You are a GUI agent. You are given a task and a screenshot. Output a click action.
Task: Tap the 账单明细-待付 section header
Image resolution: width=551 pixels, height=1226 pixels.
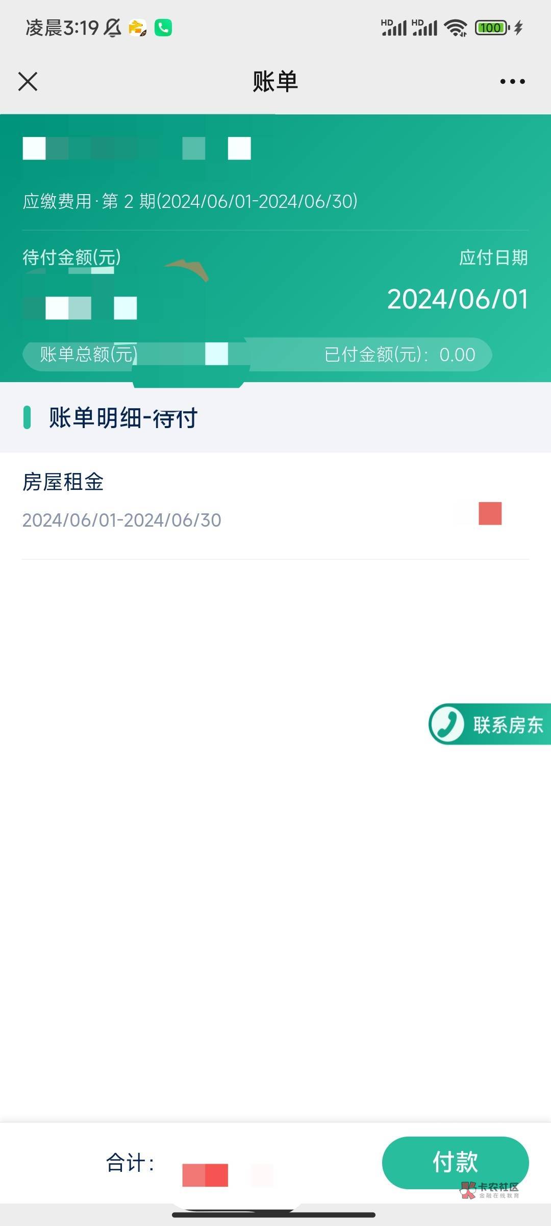pyautogui.click(x=123, y=417)
